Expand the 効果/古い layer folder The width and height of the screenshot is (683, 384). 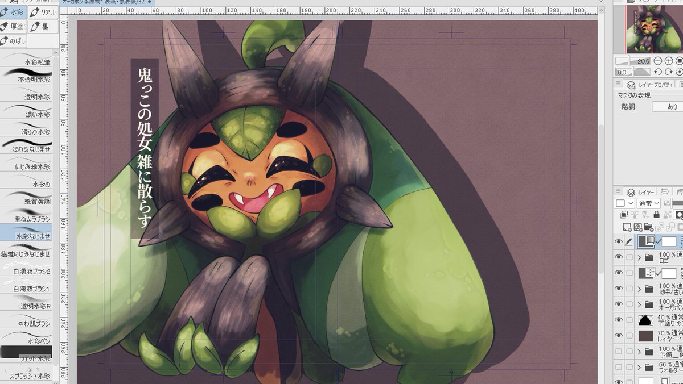(x=639, y=289)
